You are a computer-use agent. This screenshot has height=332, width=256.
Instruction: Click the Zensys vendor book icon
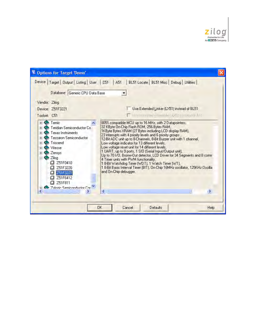[46, 153]
